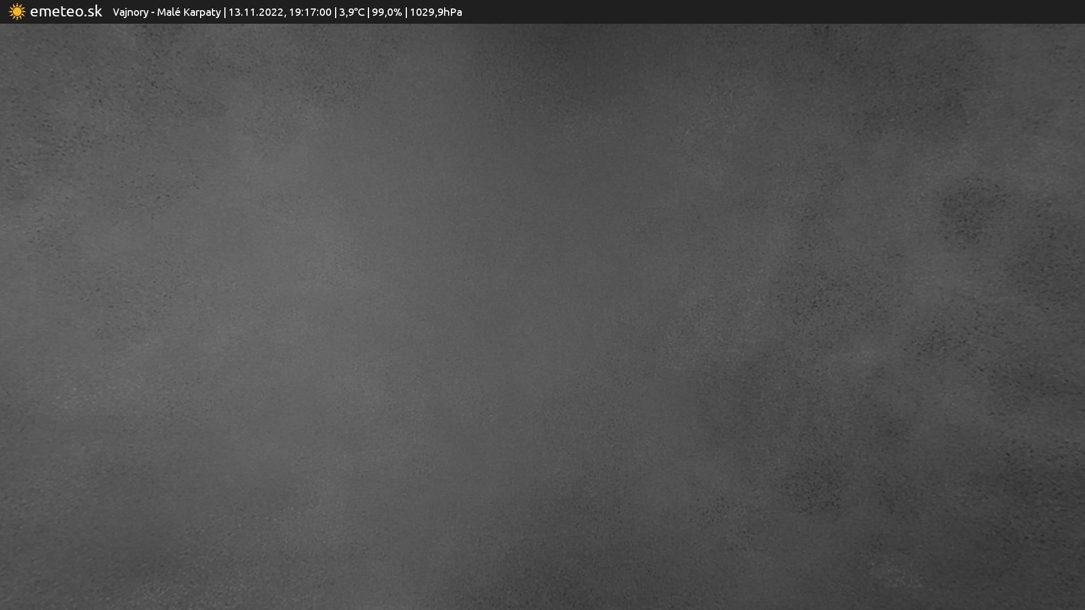Click the date 13.11.2022
Viewport: 1085px width, 610px height.
click(x=255, y=12)
